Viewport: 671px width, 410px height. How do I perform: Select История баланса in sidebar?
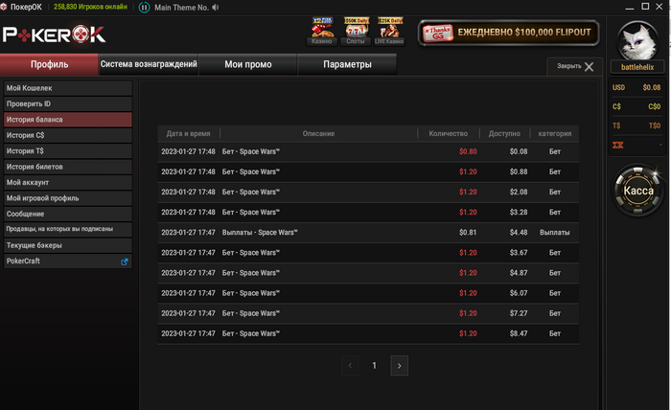pos(68,120)
